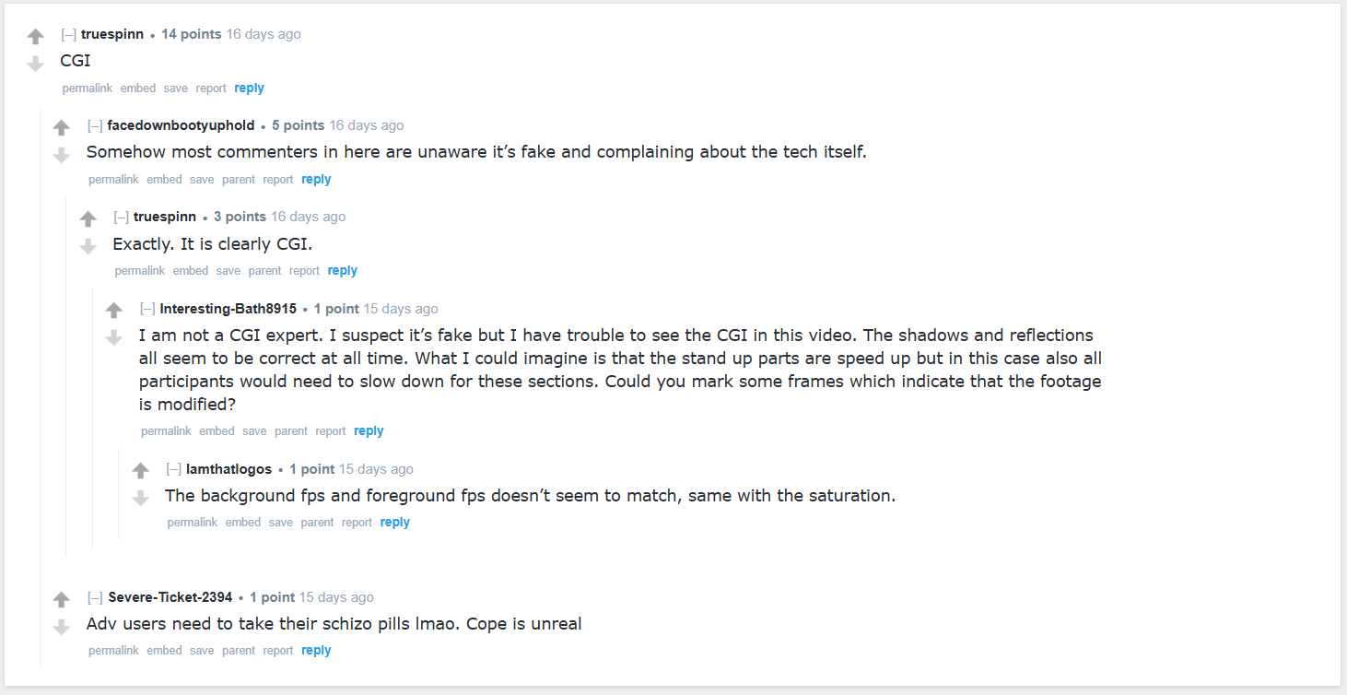Click permalink under the top CGI comment
The width and height of the screenshot is (1347, 695).
(x=87, y=88)
